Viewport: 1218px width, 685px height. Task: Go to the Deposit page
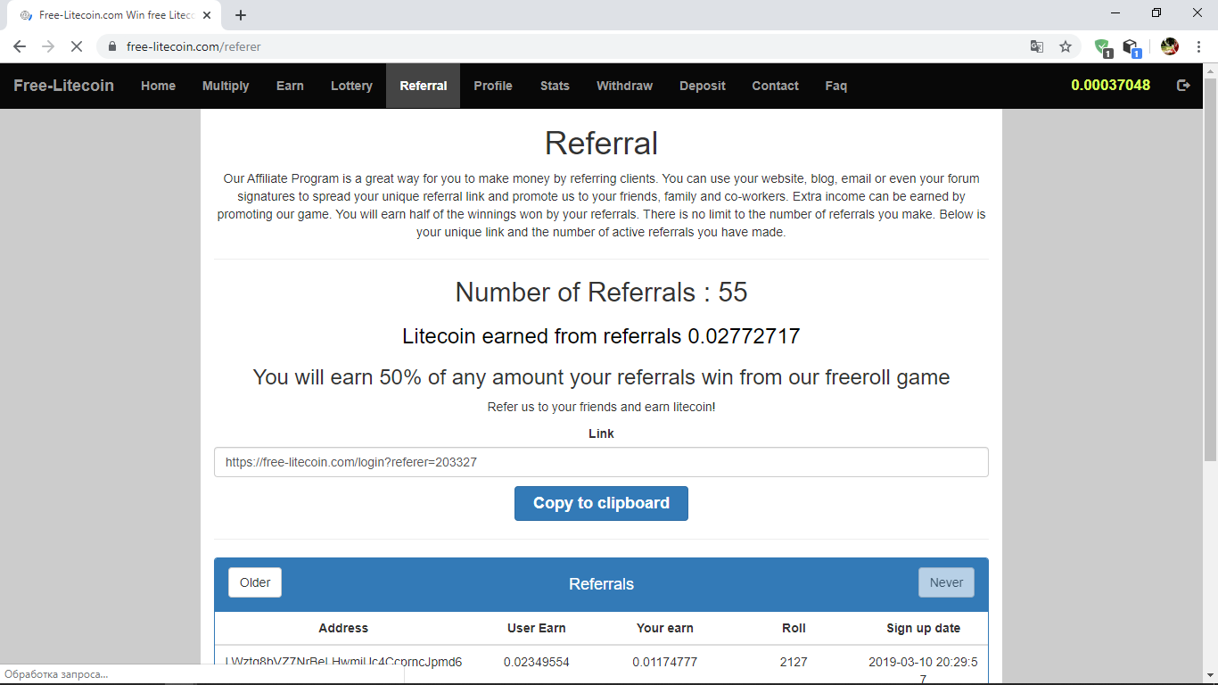point(703,86)
